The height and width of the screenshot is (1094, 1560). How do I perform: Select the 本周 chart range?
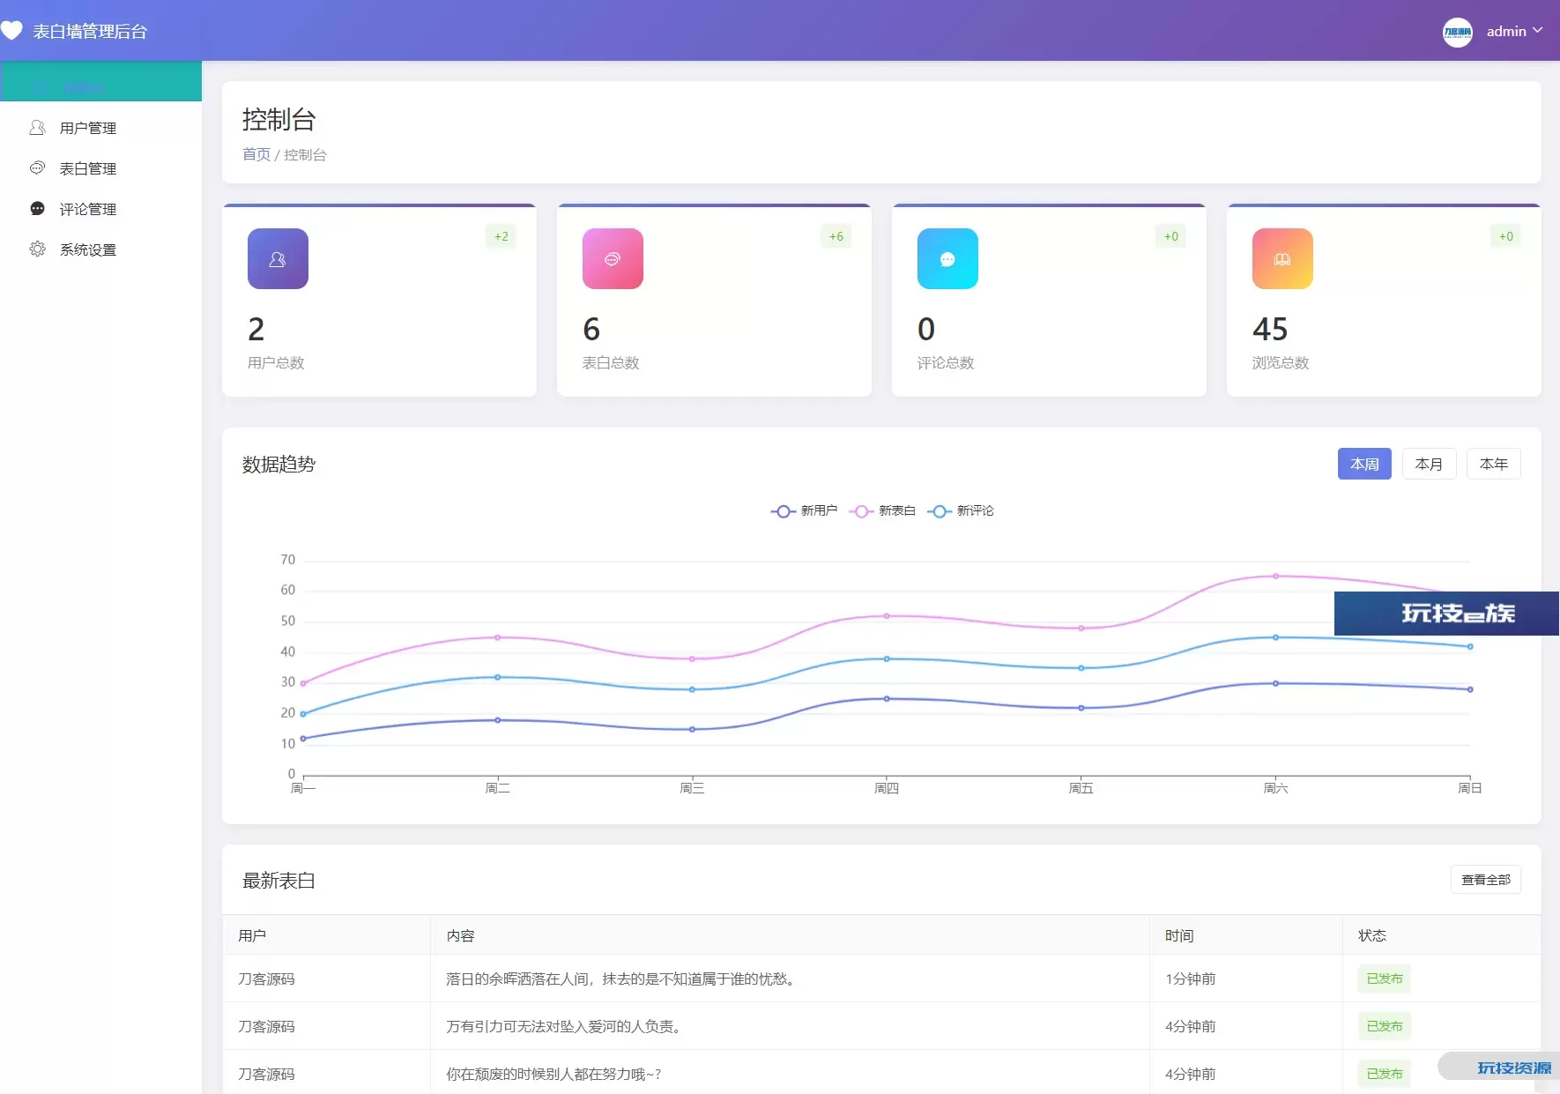pos(1363,465)
